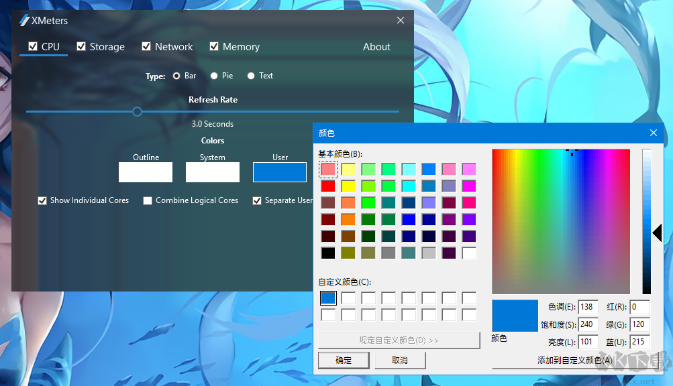Click the 绿 green value field

639,324
